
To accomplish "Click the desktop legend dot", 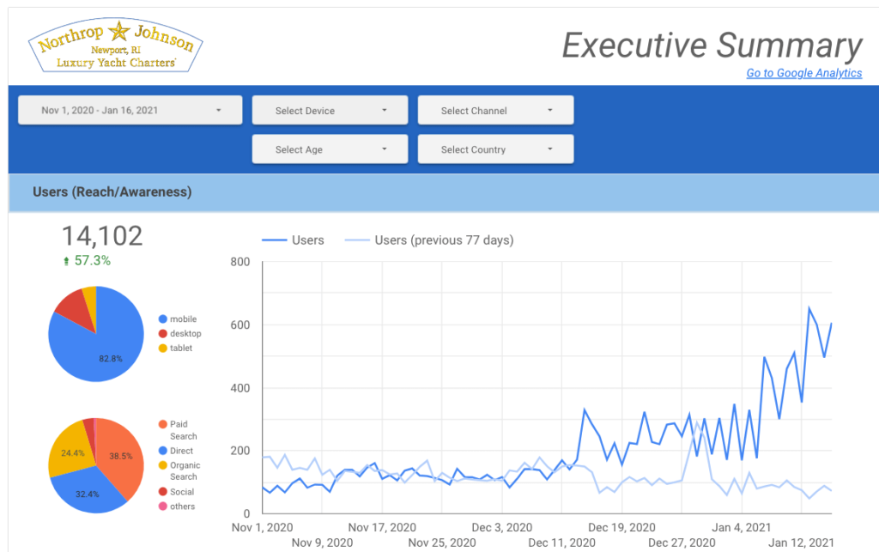I will pos(162,334).
